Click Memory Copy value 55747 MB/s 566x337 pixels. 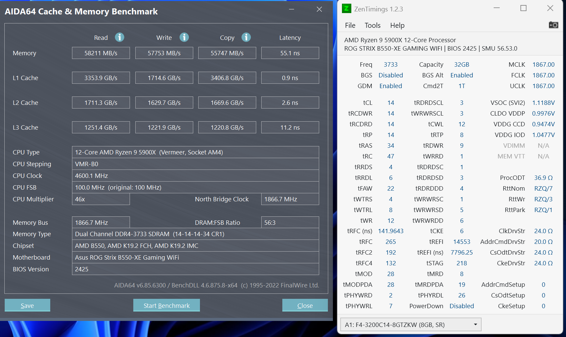point(227,53)
